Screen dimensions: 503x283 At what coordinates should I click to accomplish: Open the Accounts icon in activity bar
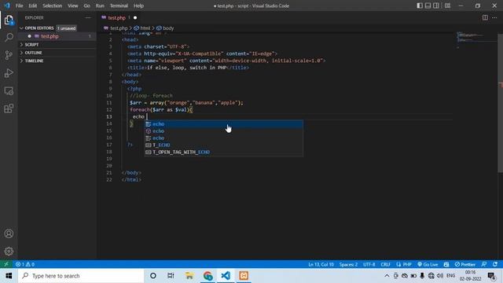9,233
